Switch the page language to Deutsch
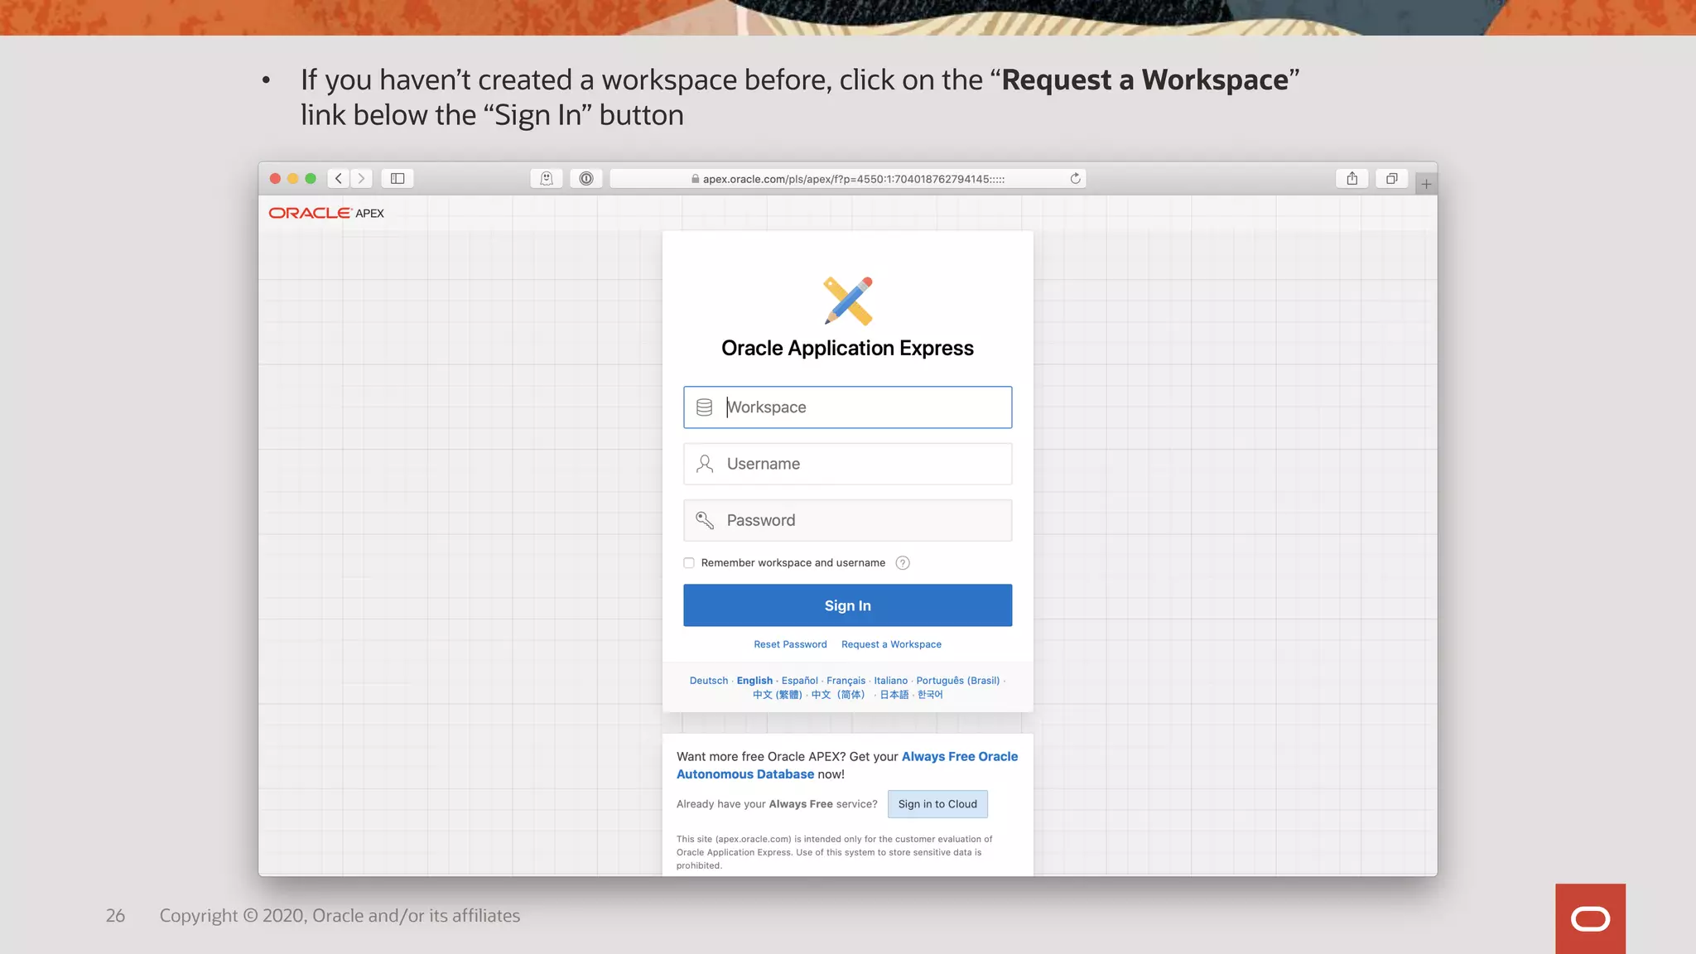Screen dimensions: 1696x954 tap(709, 681)
